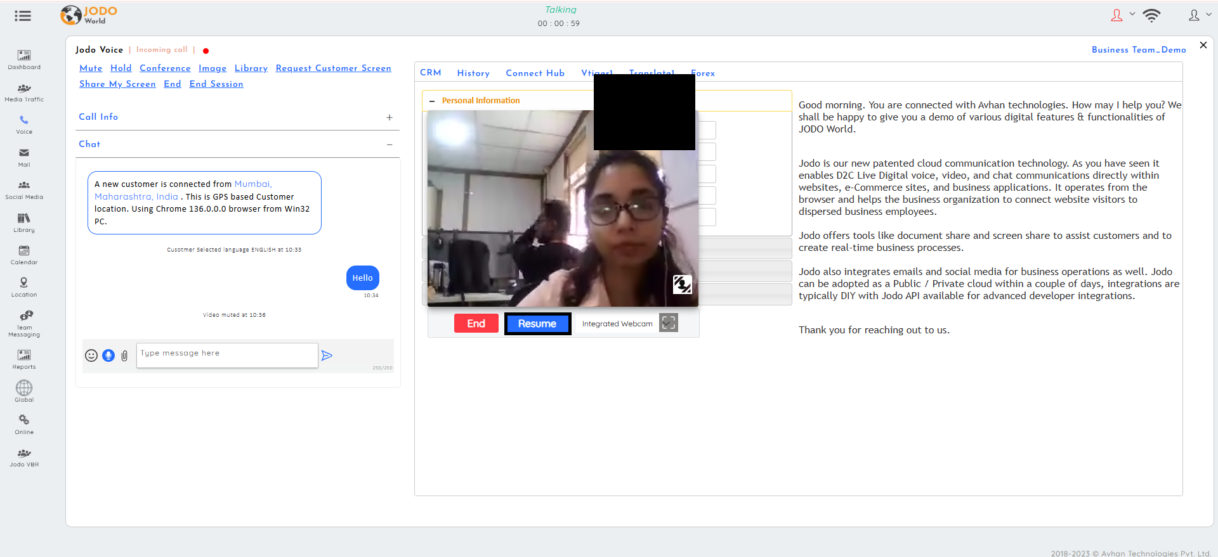The height and width of the screenshot is (557, 1218).
Task: Click the customer video feed
Action: (563, 208)
